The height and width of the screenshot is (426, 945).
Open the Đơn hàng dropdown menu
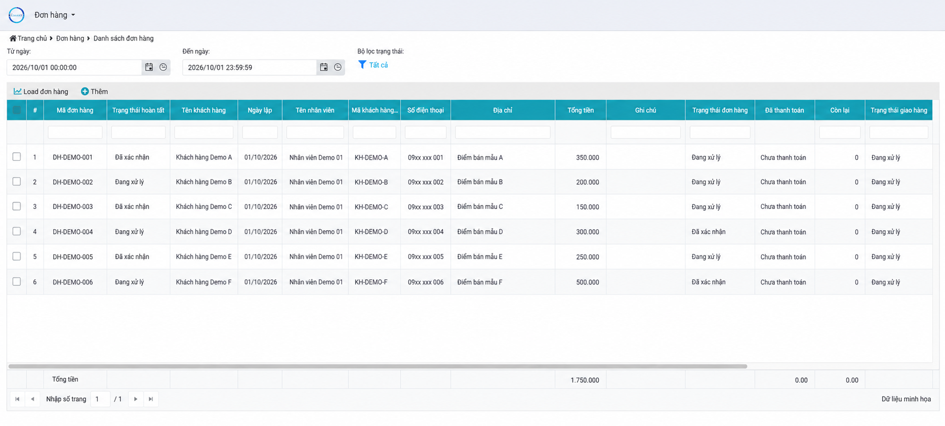[55, 15]
